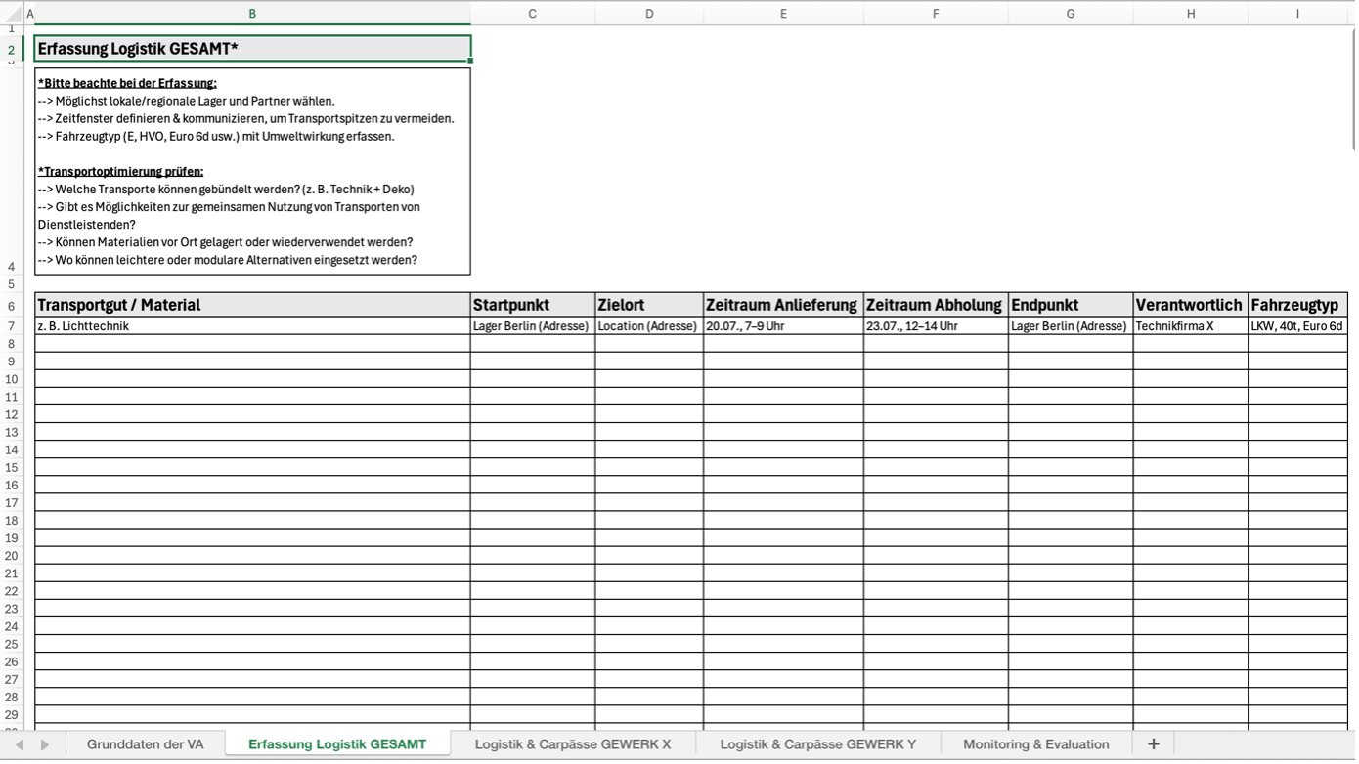Select the cell 20.07., 7–9 Uhr
The height and width of the screenshot is (764, 1359).
point(783,326)
